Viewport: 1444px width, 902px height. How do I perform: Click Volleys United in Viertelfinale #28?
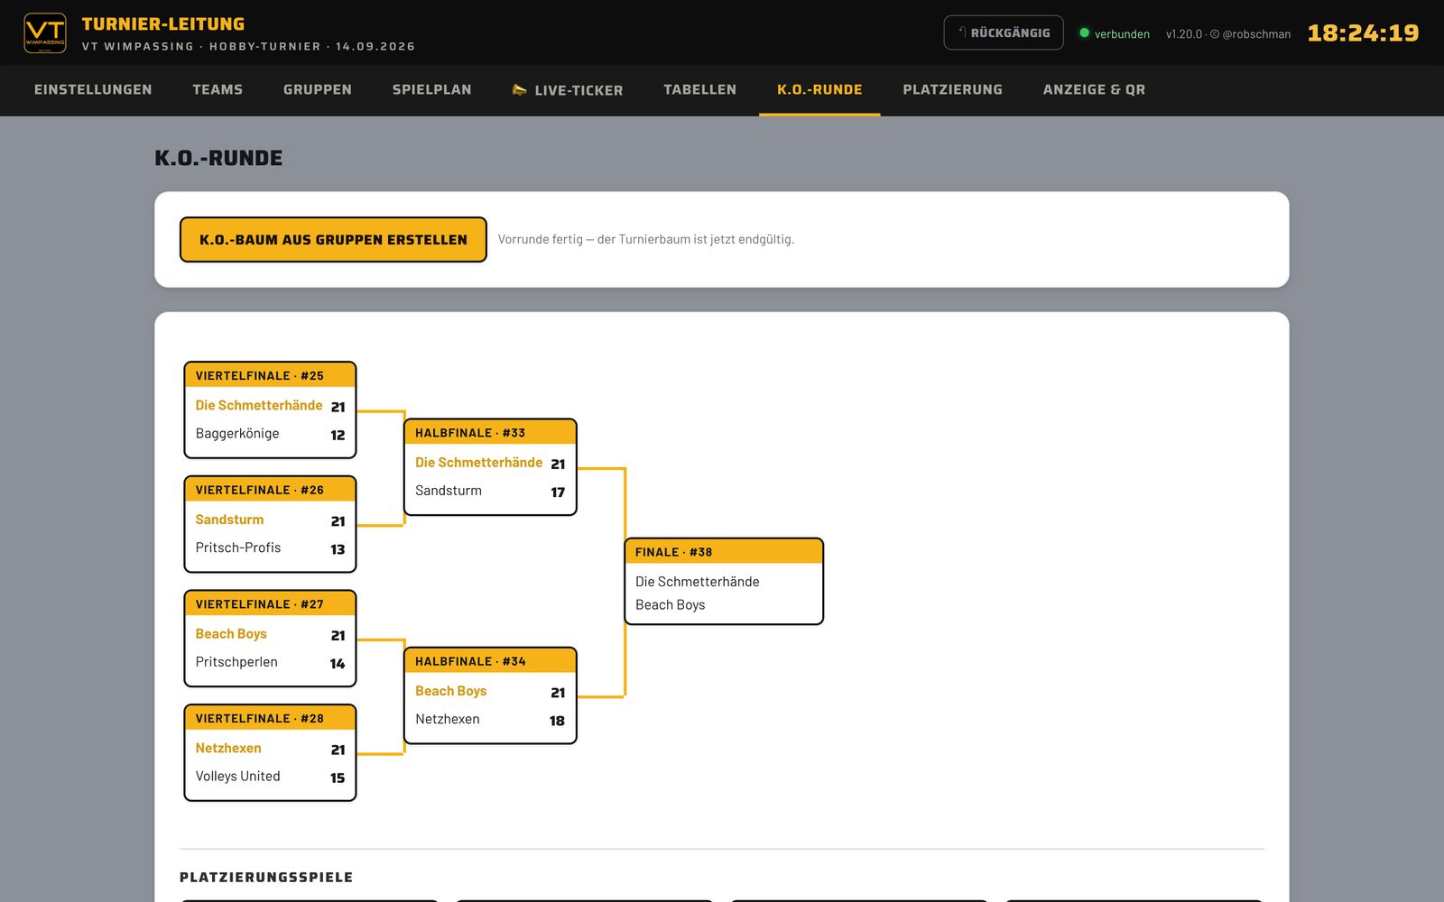click(237, 776)
